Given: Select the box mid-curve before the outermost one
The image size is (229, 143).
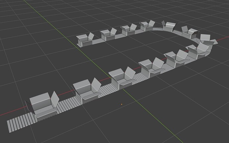Looking at the screenshot, I should (190, 33).
